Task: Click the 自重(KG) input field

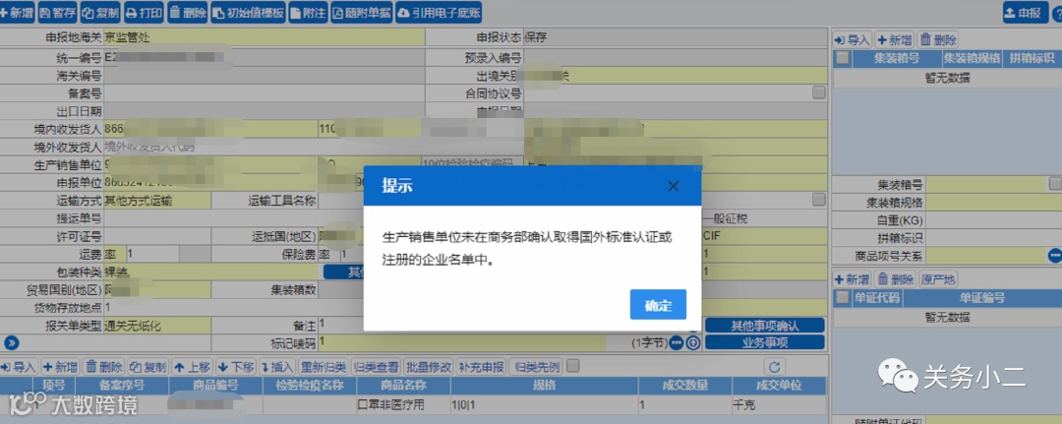Action: pyautogui.click(x=993, y=220)
